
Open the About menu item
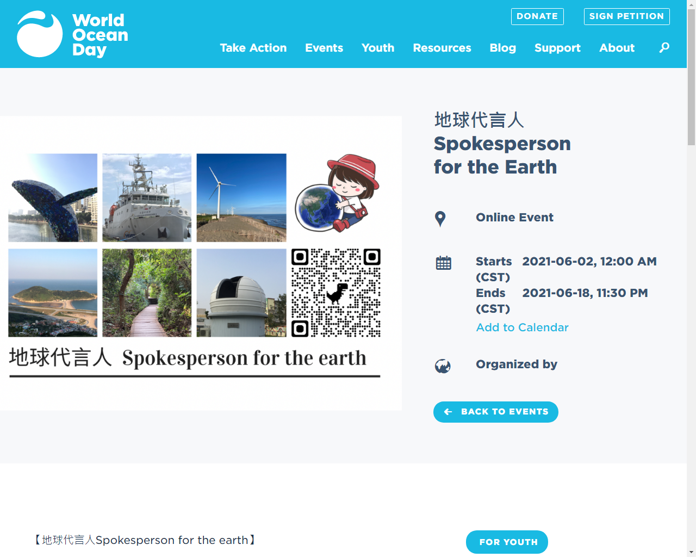pyautogui.click(x=617, y=48)
